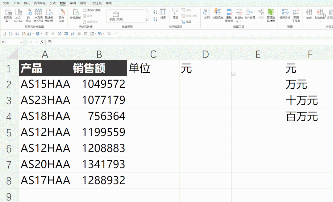The image size is (333, 202).
Task: Select cell containing 1049572
Action: pos(99,84)
